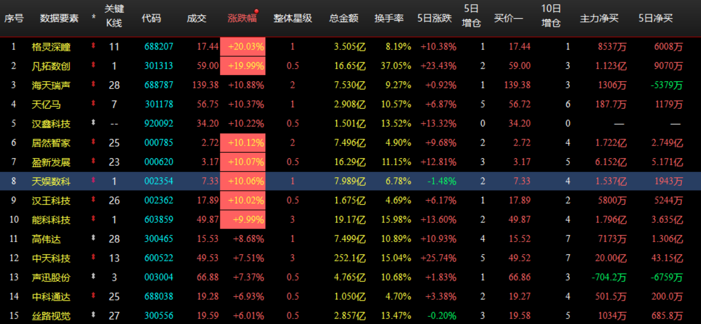Image resolution: width=701 pixels, height=324 pixels.
Task: Click stock code 600522
Action: point(159,258)
